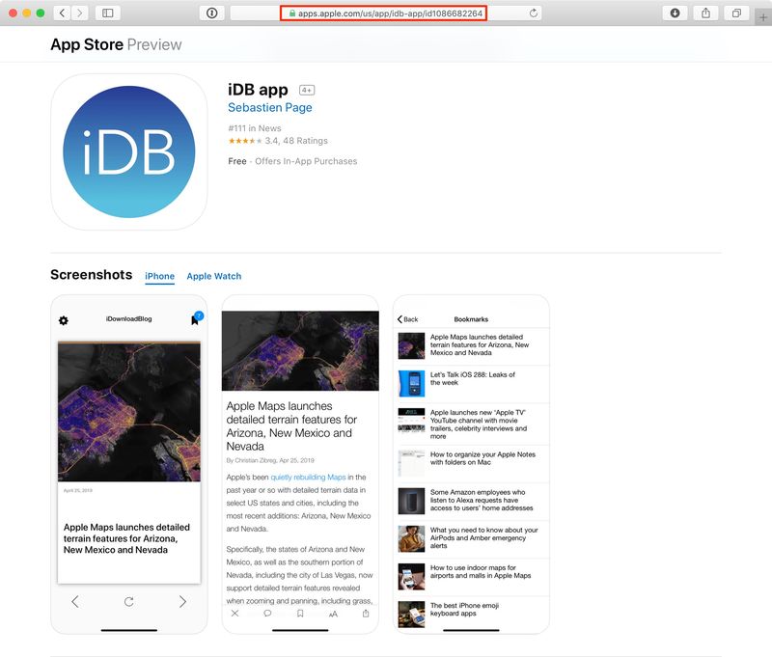Click the iDB app icon
The width and height of the screenshot is (772, 657).
(129, 152)
